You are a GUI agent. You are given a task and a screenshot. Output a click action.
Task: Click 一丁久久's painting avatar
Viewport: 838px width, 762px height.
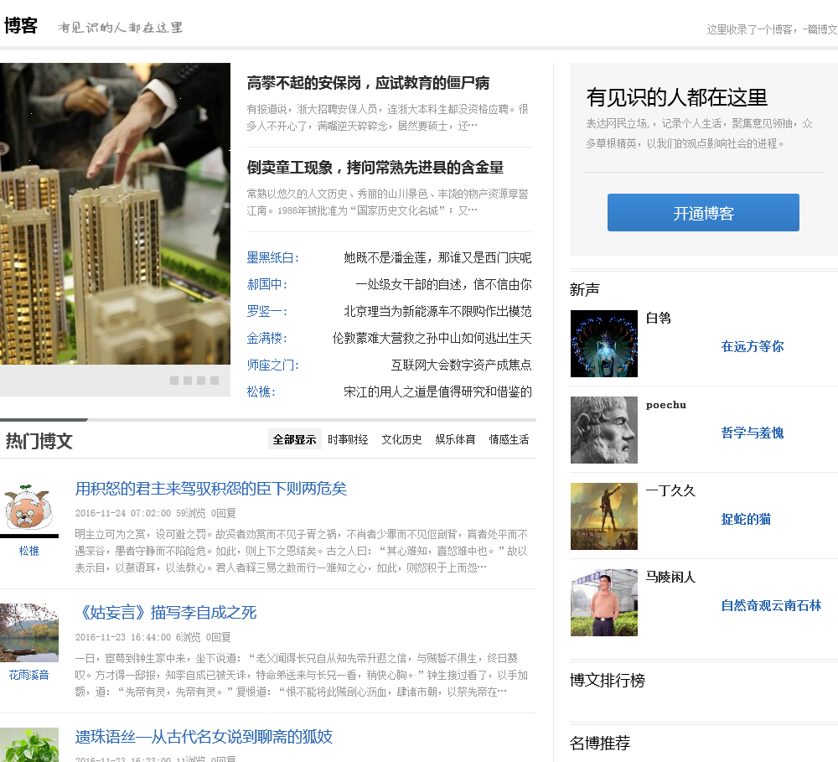click(604, 516)
